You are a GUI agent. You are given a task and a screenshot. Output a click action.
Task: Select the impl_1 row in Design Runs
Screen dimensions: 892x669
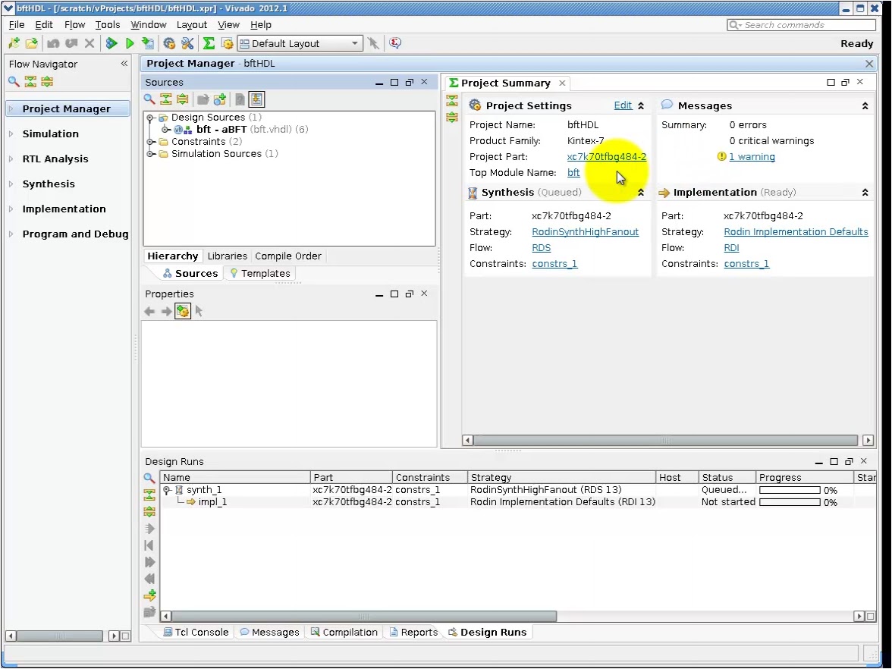(x=517, y=502)
